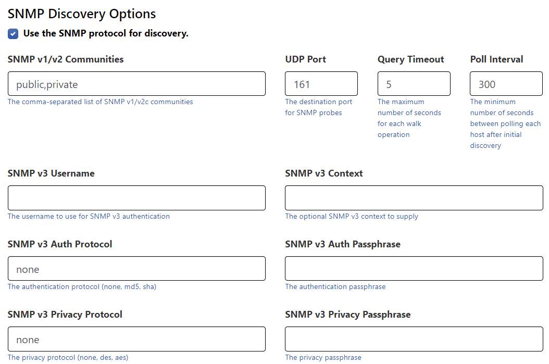Click the 'SNMP Discovery Options' heading

(81, 14)
